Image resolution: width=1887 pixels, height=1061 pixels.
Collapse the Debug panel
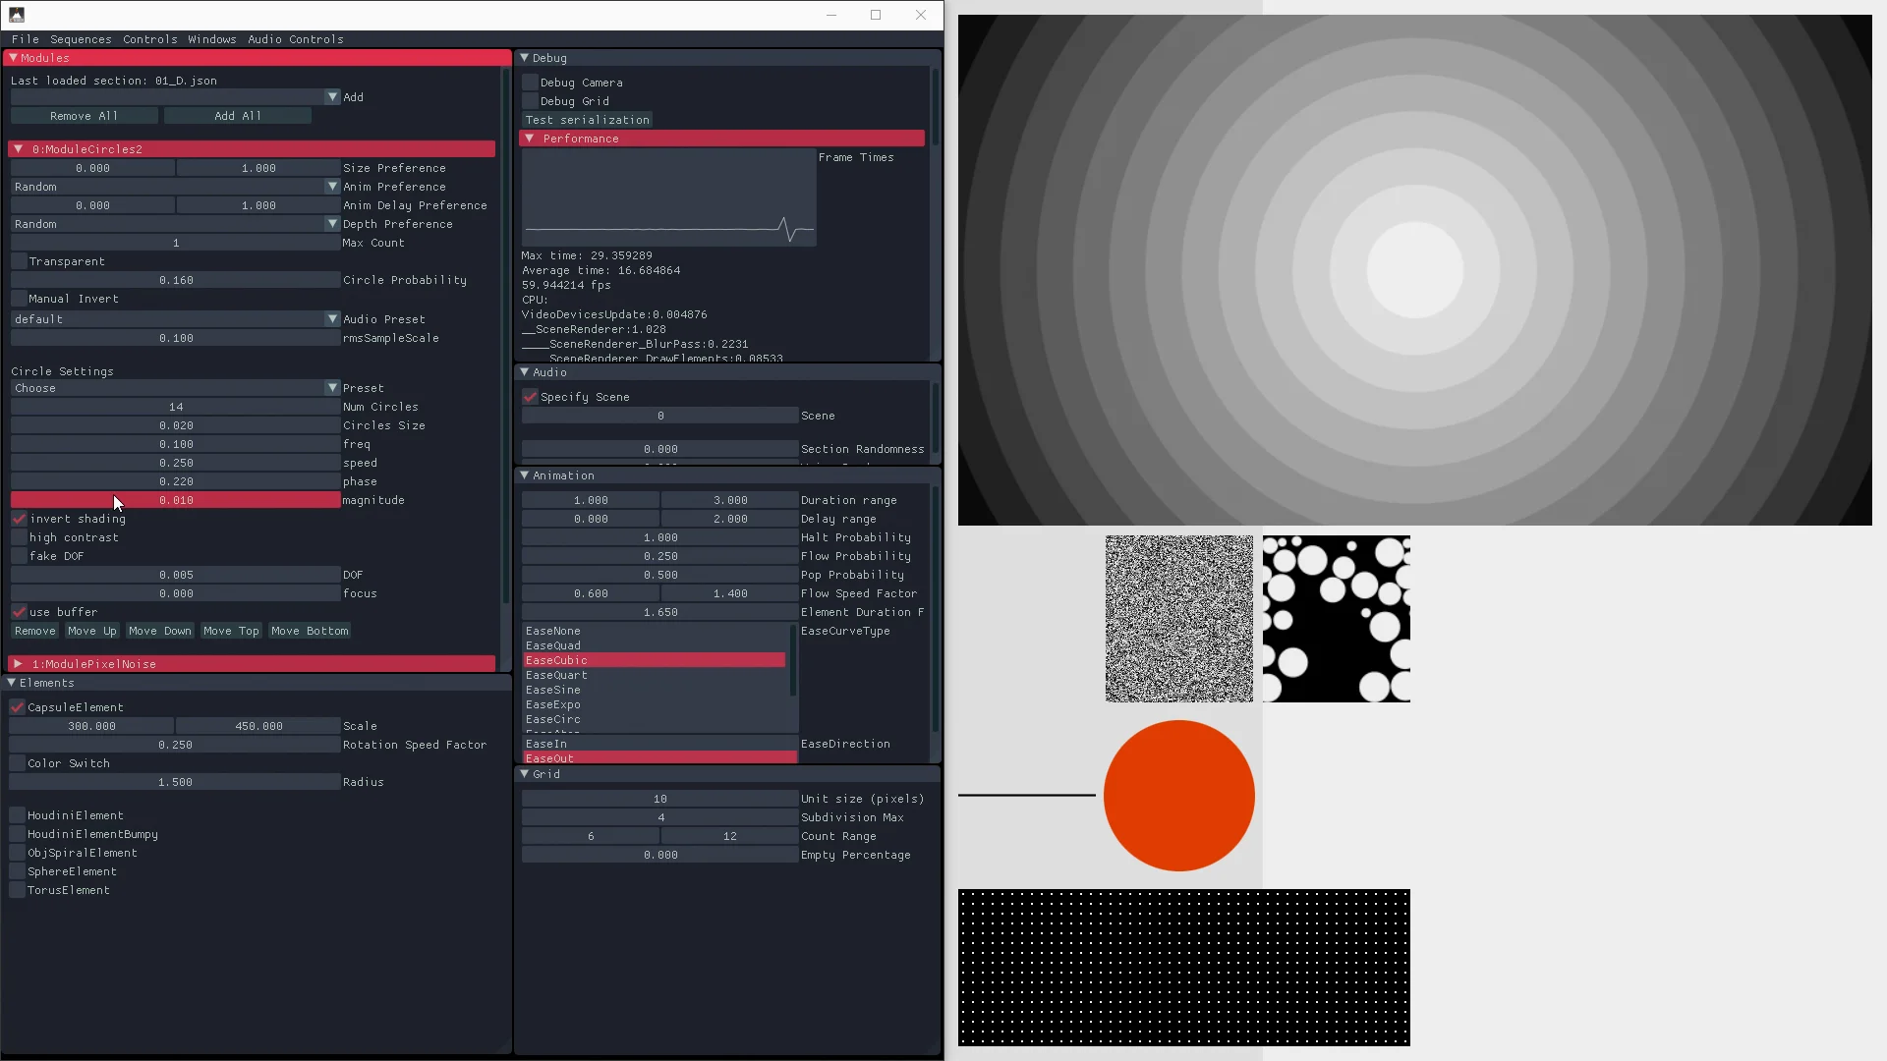point(524,58)
